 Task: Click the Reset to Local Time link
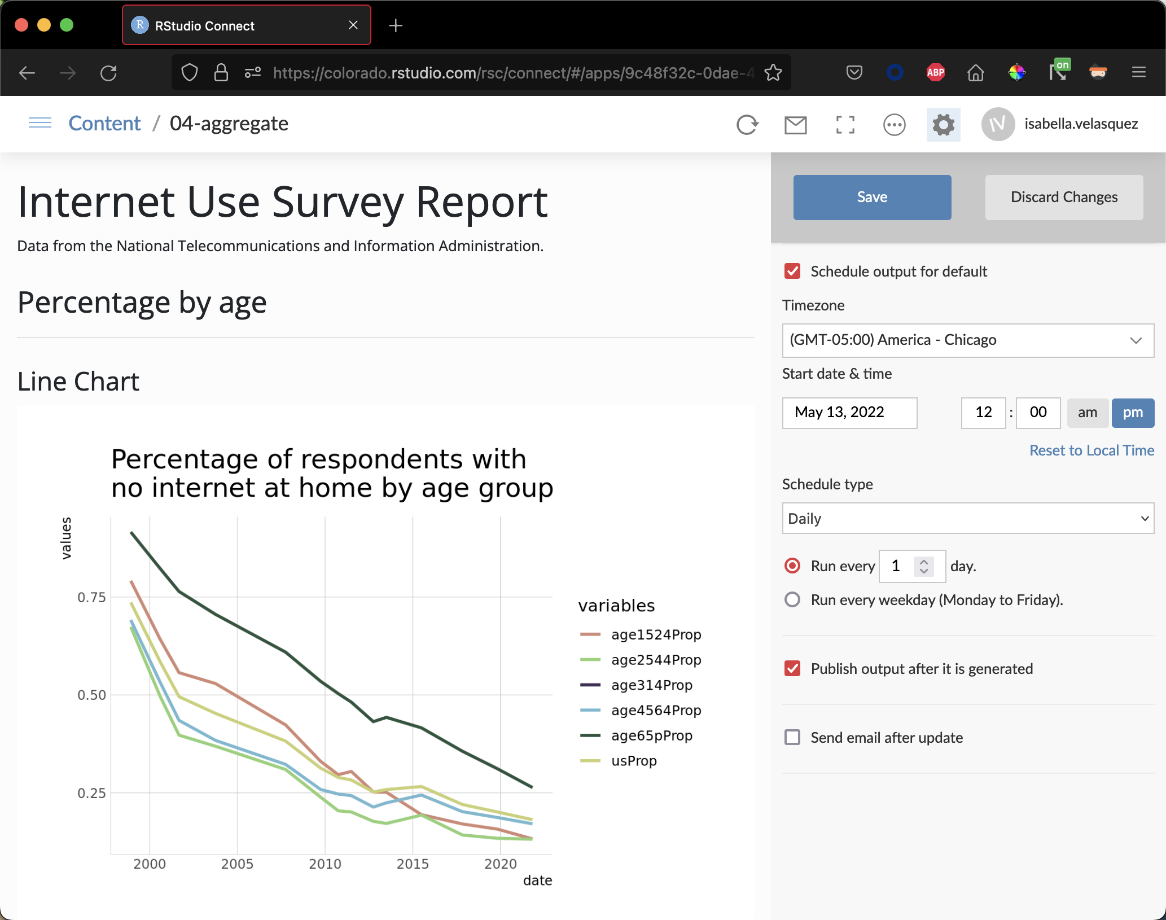(1092, 450)
